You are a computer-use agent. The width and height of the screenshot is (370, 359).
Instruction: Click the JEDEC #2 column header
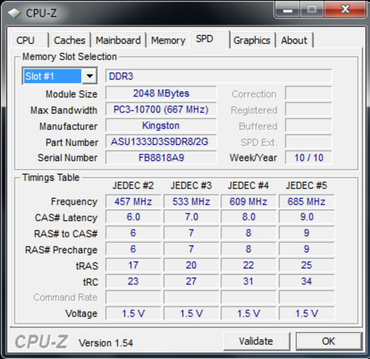[133, 185]
